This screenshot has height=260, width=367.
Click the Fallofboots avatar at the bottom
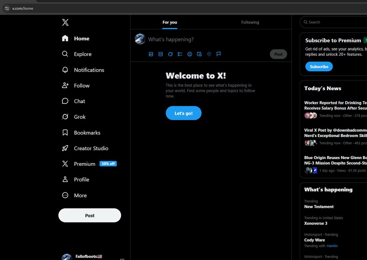click(67, 257)
